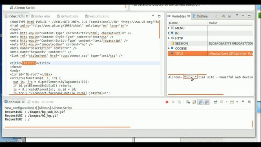Click the Value column header
This screenshot has height=147, width=261.
[230, 23]
